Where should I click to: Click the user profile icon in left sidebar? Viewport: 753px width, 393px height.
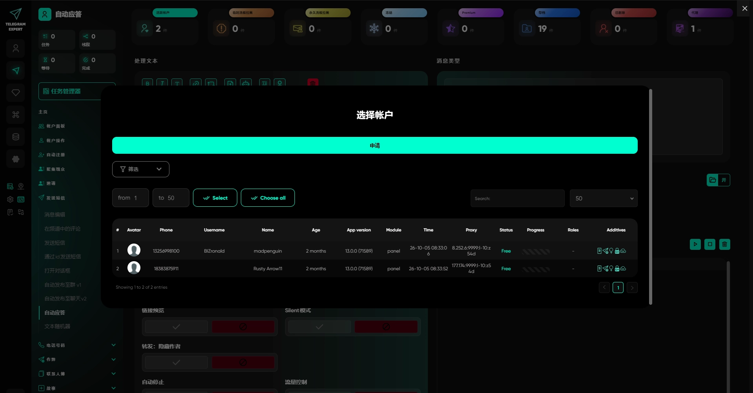(16, 49)
